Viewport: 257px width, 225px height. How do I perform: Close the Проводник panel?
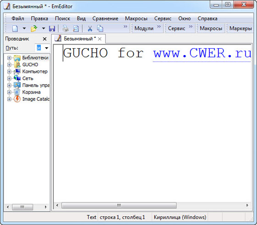pyautogui.click(x=45, y=39)
